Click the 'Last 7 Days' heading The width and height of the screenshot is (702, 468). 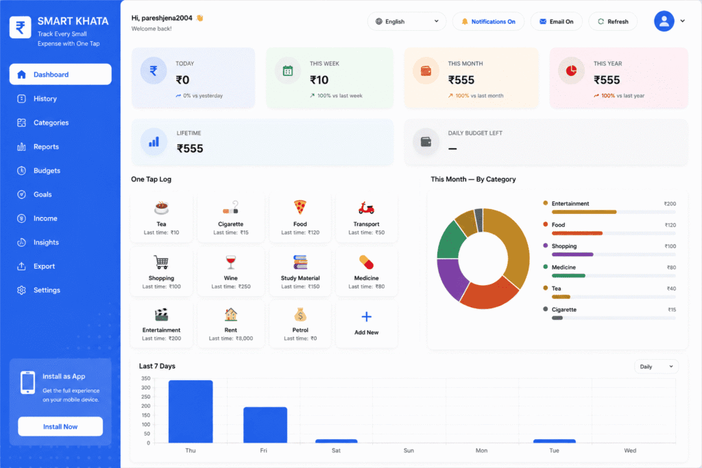click(x=157, y=366)
